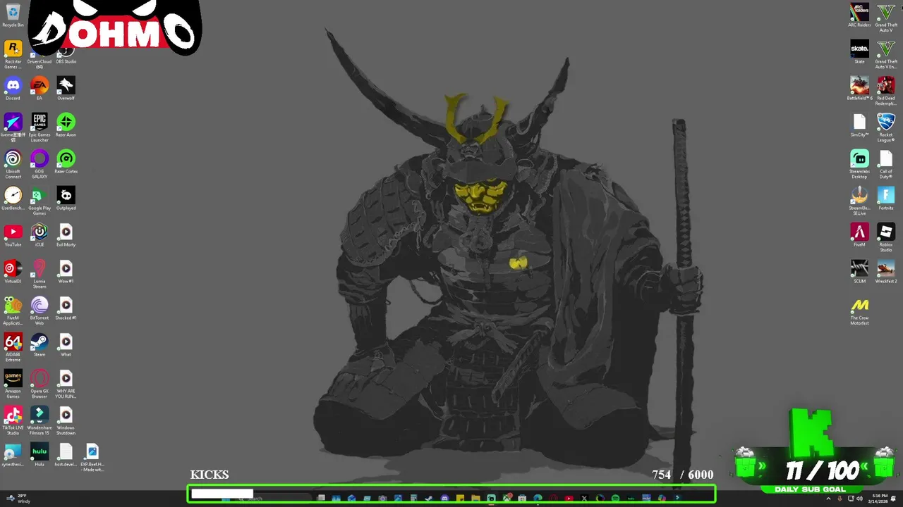Open the taskbar clock and date
Screen dimensions: 903x507
pos(879,499)
